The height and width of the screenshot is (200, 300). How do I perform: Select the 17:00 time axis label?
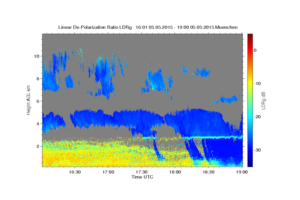pos(108,172)
